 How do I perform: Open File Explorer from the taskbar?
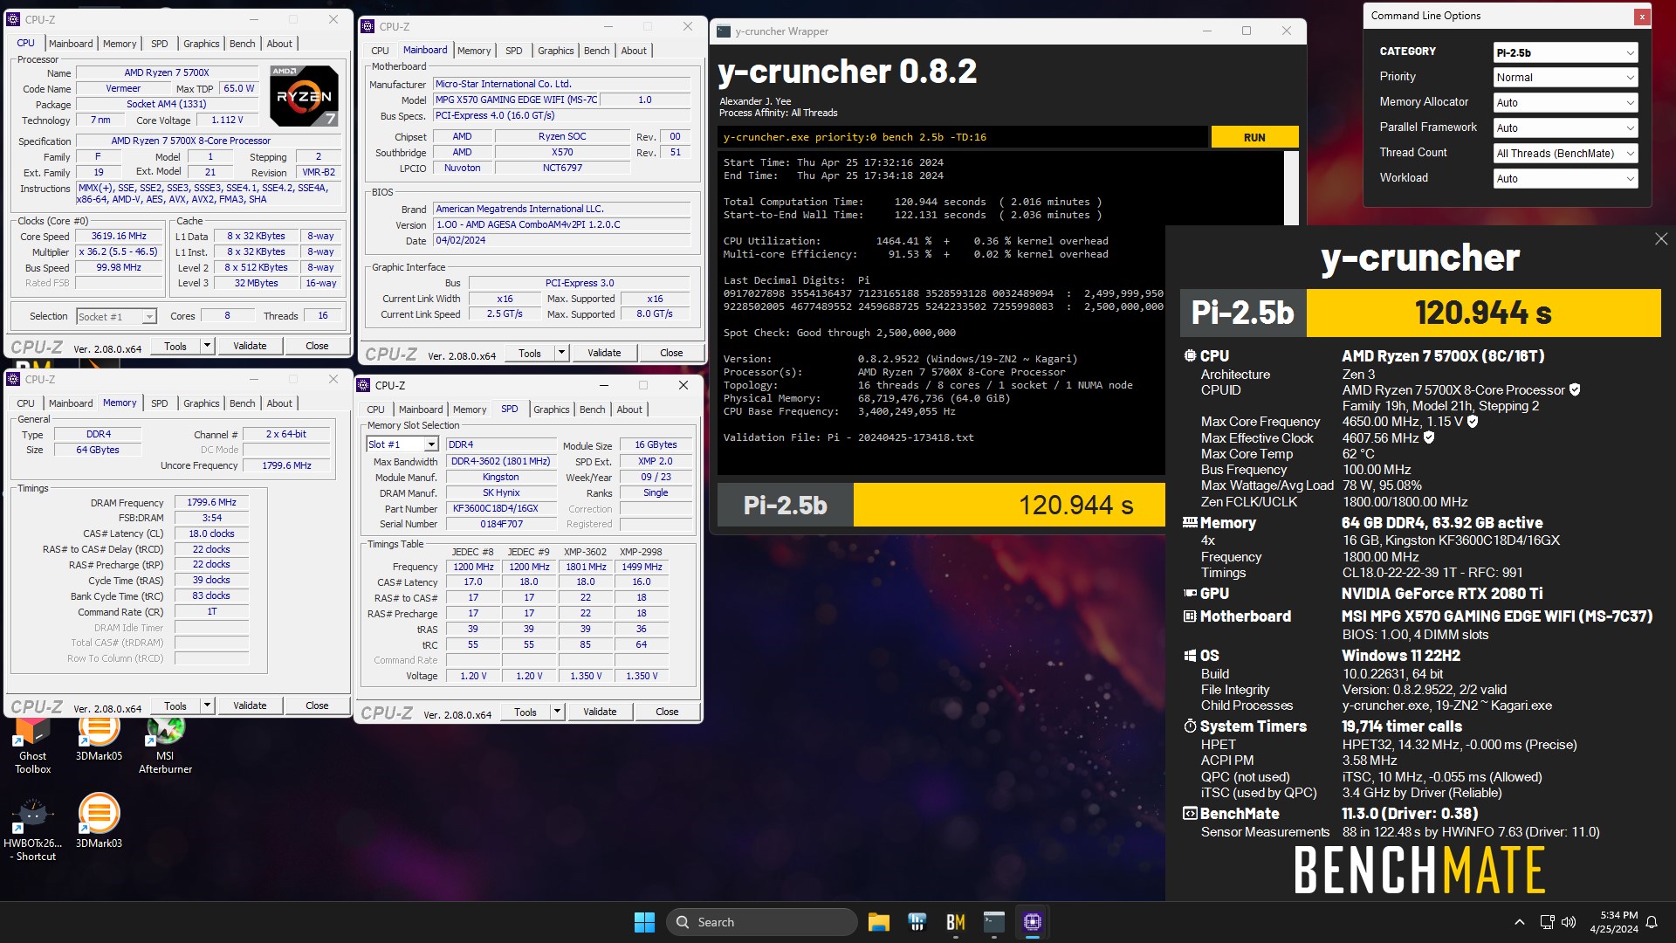pyautogui.click(x=878, y=922)
